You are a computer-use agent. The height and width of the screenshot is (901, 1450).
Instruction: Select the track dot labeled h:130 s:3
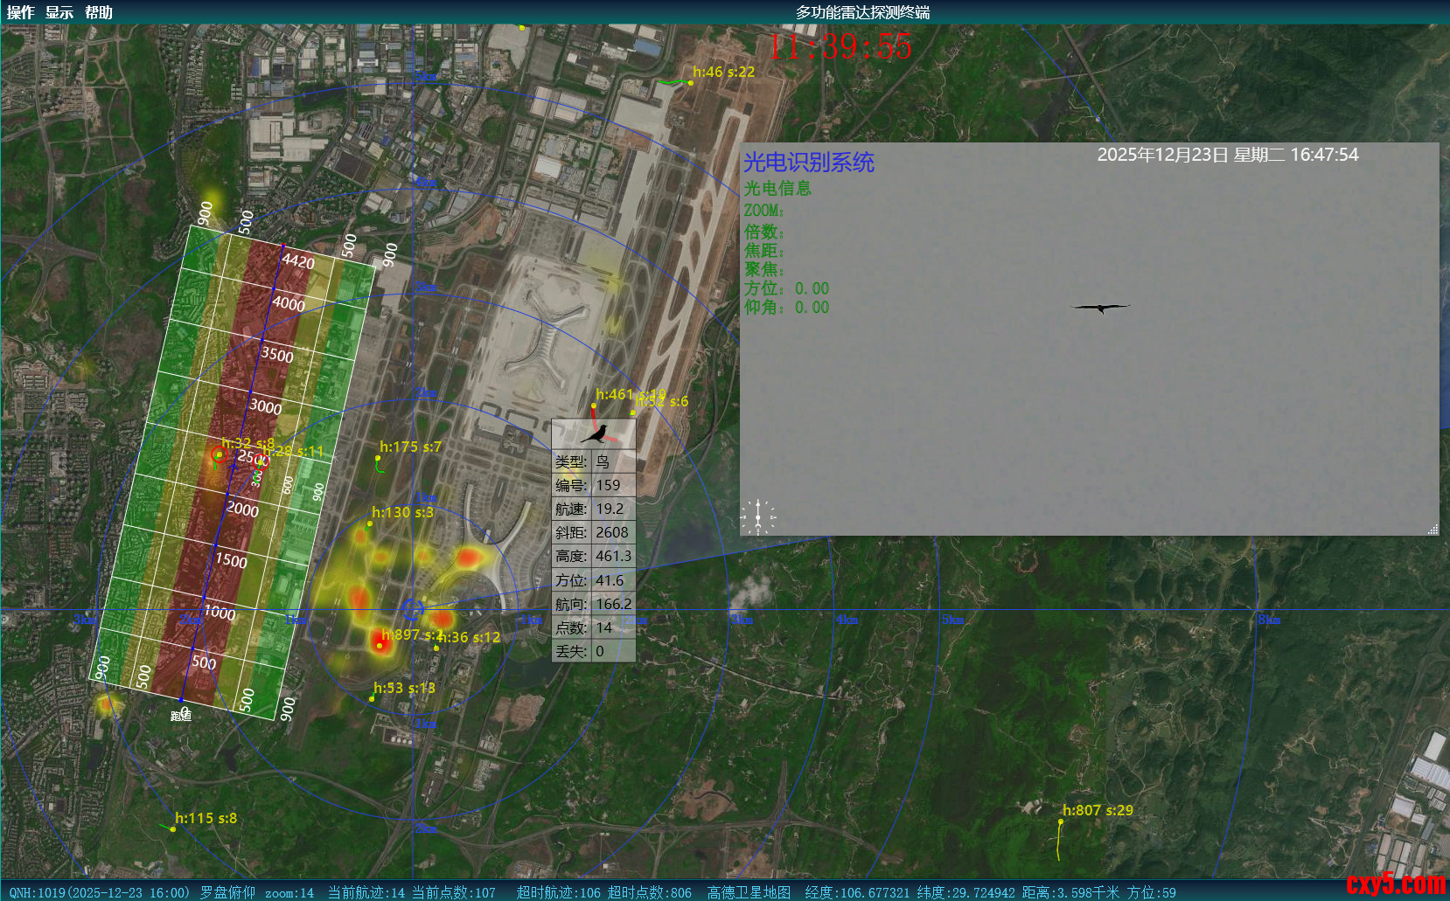tap(370, 523)
